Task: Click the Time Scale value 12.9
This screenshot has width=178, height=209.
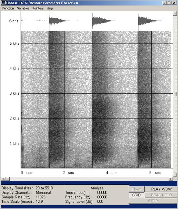Action: [x=39, y=201]
